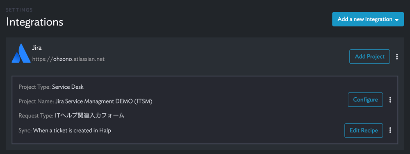Image resolution: width=410 pixels, height=154 pixels.
Task: Click the Project Name field label
Action: [36, 101]
